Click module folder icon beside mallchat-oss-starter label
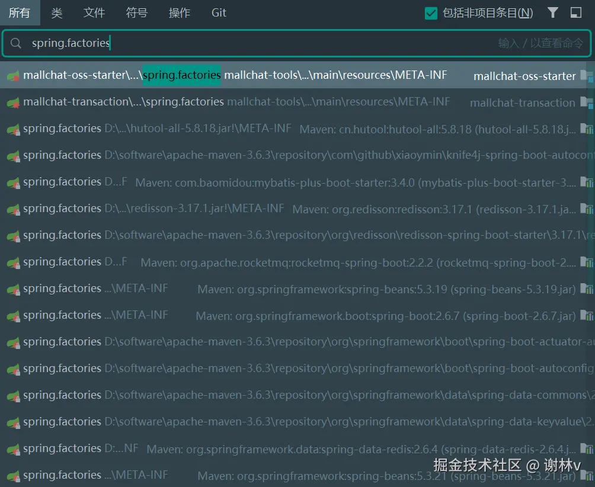The image size is (595, 487). pyautogui.click(x=586, y=75)
